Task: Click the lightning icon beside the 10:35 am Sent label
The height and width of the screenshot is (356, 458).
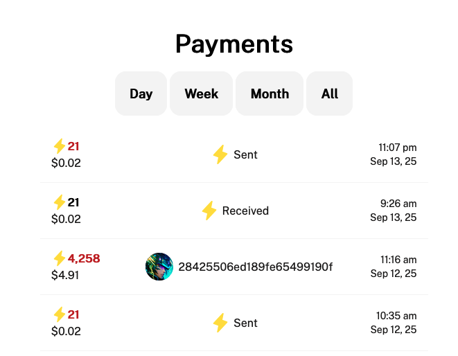Action: pyautogui.click(x=220, y=323)
